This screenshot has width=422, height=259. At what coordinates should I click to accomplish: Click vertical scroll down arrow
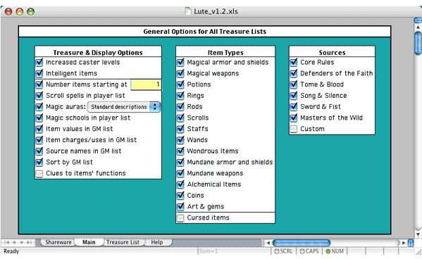click(418, 234)
